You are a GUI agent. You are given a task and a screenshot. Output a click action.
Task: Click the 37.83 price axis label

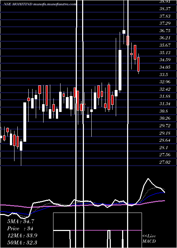165,16
